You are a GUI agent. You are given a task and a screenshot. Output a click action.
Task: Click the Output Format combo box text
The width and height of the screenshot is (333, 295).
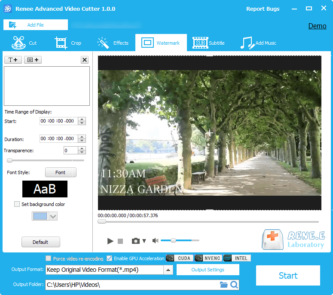(104, 270)
